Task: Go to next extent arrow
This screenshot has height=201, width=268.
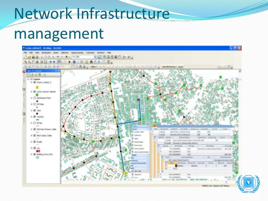Action: [54, 62]
